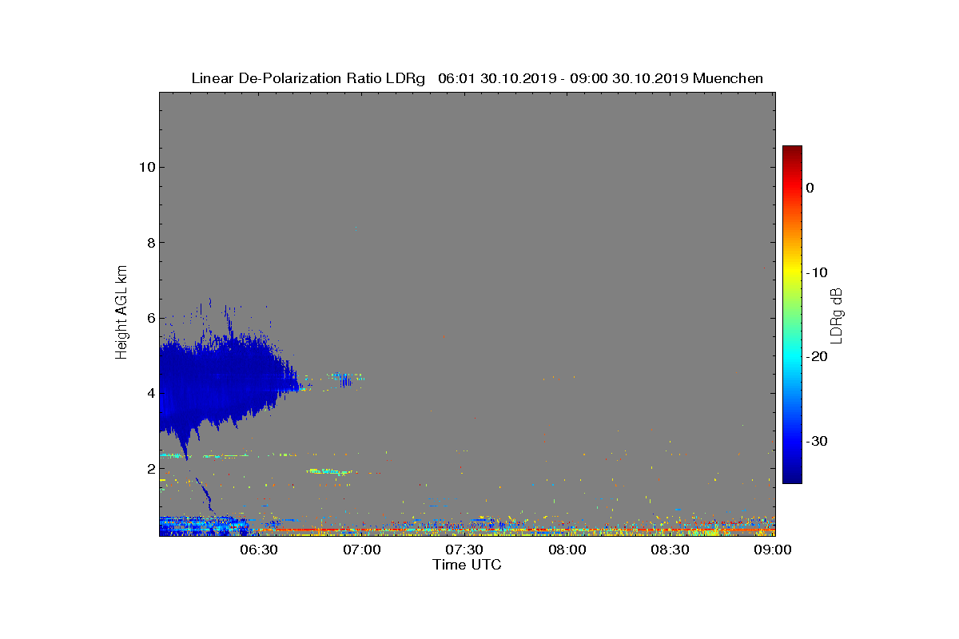Click the dark blue bottom of the colorbar

pos(792,476)
